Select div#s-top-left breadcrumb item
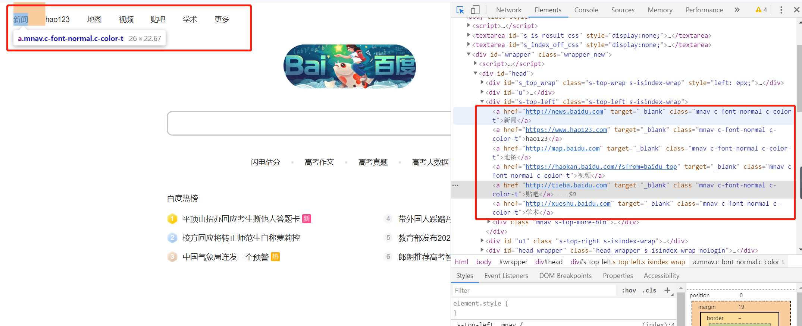The image size is (802, 326). (x=627, y=262)
